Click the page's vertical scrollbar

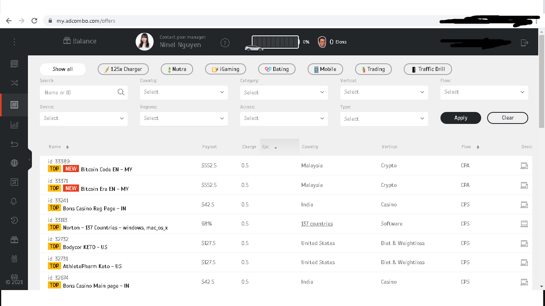point(541,82)
